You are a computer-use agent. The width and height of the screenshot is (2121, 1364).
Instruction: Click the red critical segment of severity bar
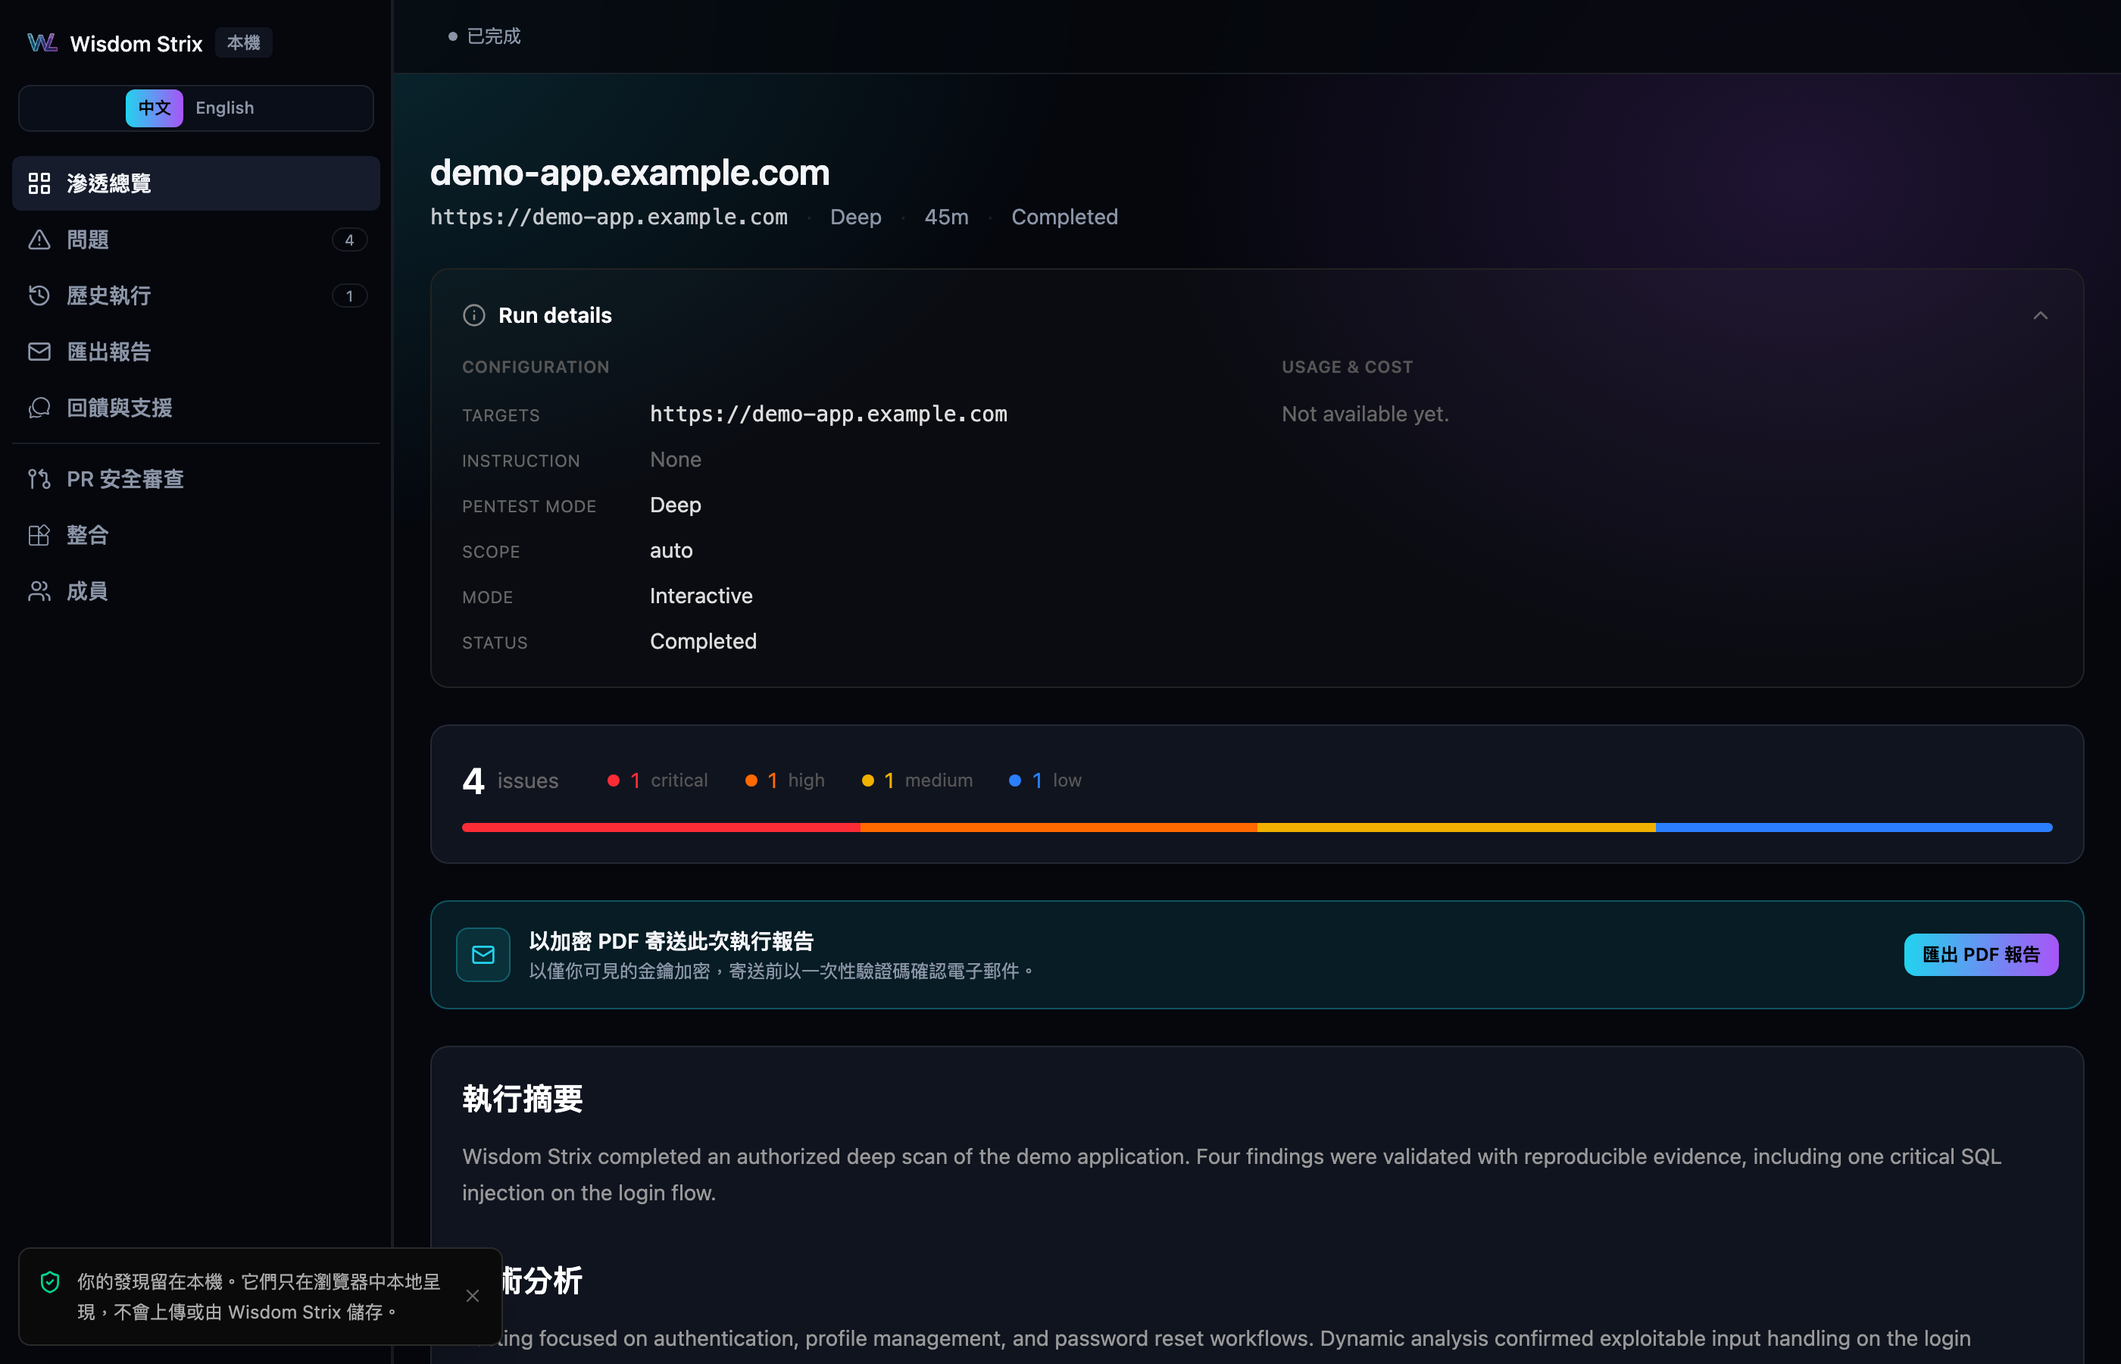(x=661, y=827)
